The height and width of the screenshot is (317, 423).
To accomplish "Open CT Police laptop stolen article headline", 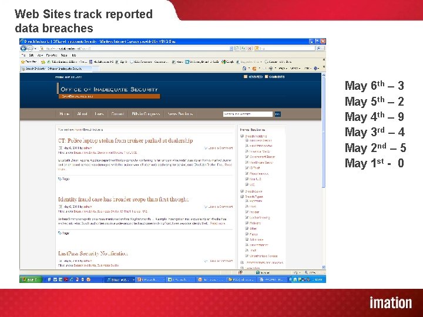I will coord(126,140).
